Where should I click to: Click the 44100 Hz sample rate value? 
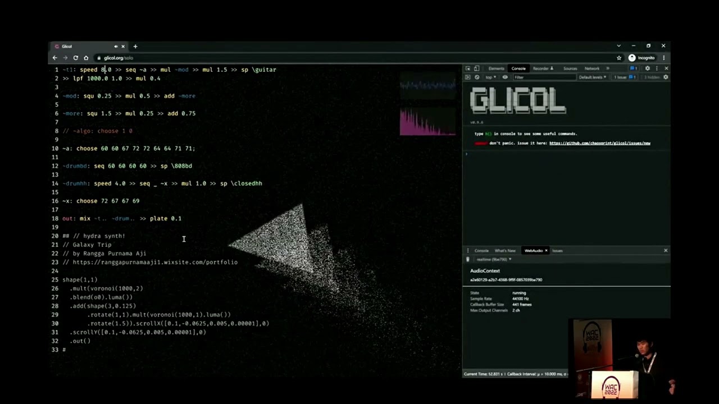coord(520,299)
